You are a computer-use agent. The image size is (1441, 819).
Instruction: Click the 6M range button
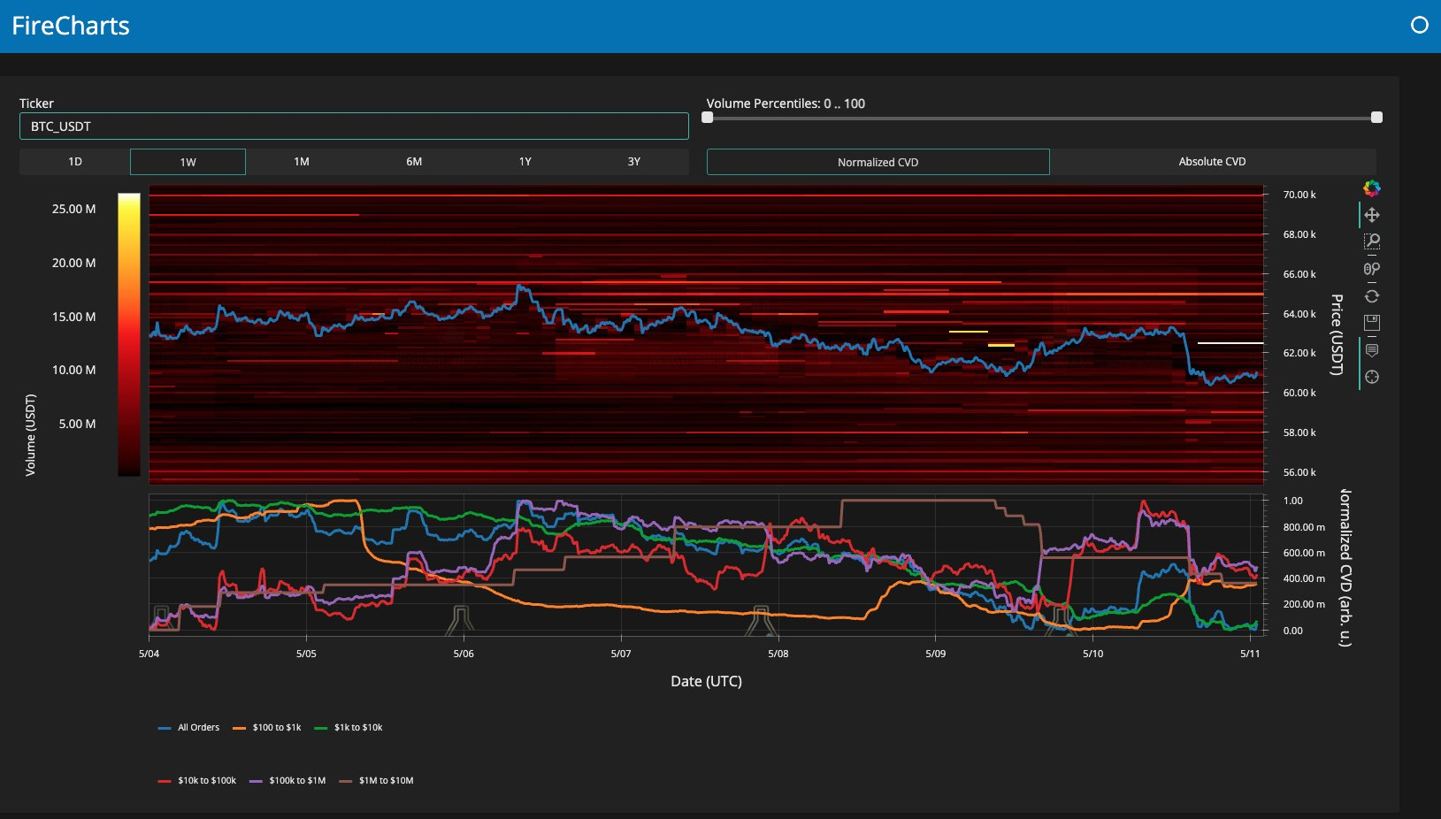tap(414, 162)
